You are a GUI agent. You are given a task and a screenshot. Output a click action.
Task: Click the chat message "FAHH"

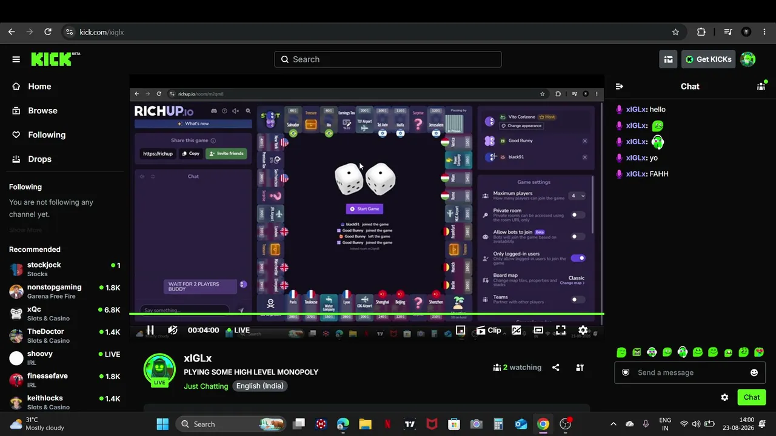click(659, 174)
